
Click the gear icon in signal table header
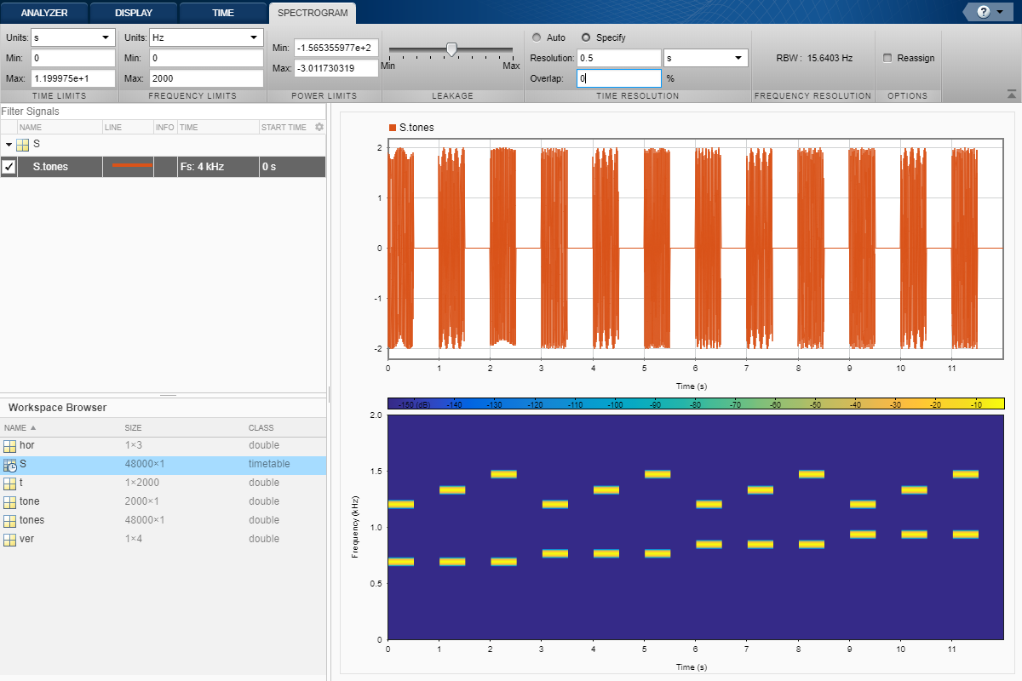tap(319, 127)
